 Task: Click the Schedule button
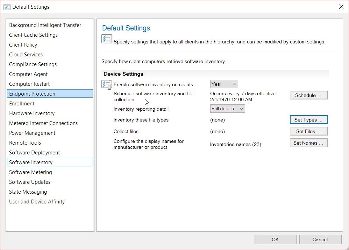pos(308,95)
